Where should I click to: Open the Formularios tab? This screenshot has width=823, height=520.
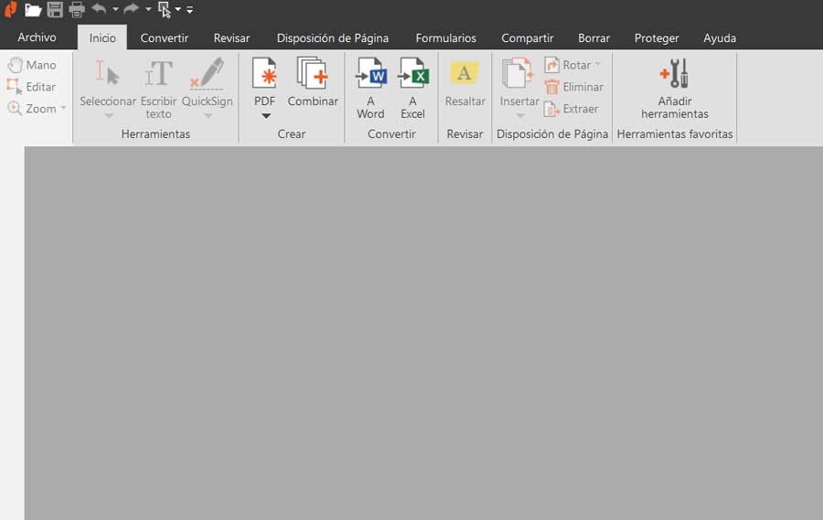pos(445,37)
